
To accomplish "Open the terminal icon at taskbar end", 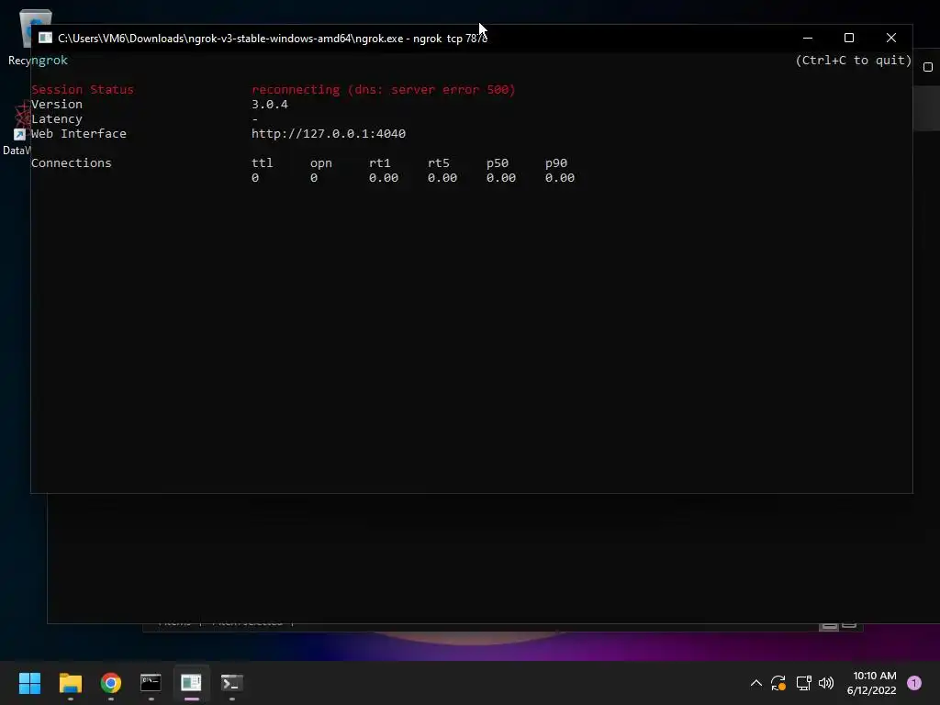I will [x=231, y=683].
